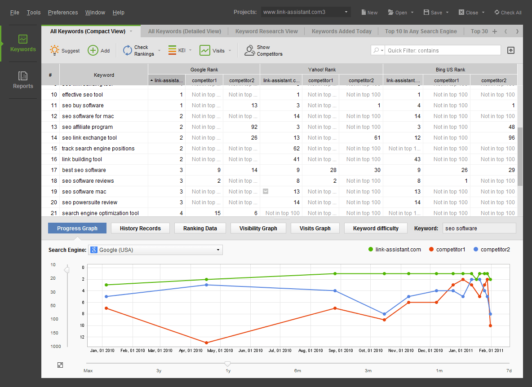Click the Suggest keywords lightbulb icon

54,50
